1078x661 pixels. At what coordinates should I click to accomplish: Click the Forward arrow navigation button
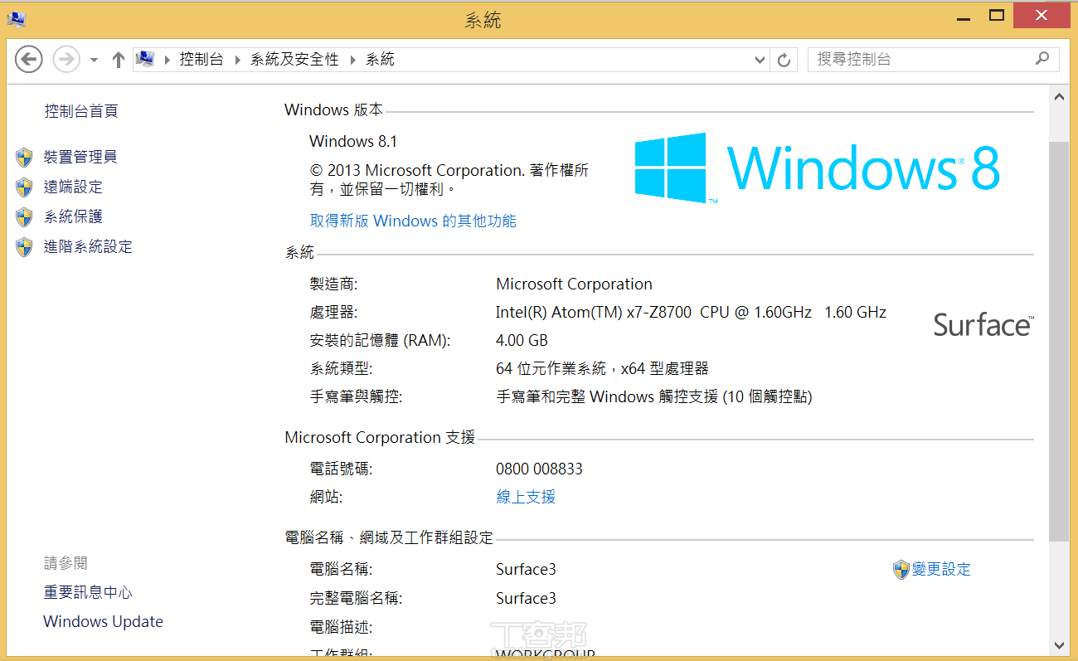click(x=66, y=59)
